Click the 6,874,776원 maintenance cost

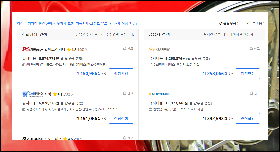tap(49, 59)
